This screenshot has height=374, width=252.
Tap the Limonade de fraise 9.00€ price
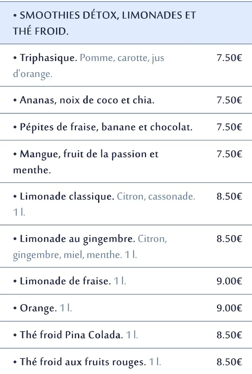click(x=229, y=281)
